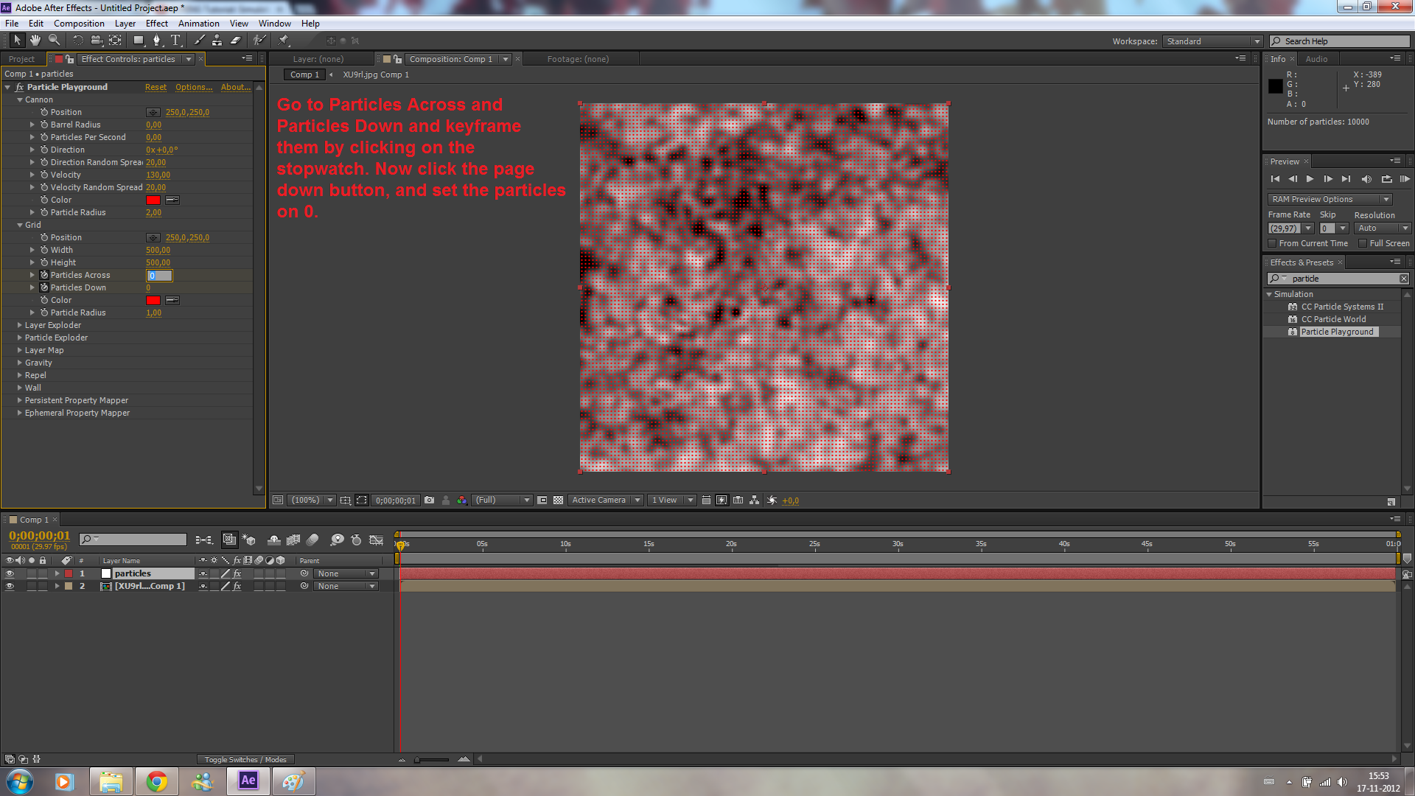Click the timeline zoom slider
1415x796 pixels.
point(432,759)
